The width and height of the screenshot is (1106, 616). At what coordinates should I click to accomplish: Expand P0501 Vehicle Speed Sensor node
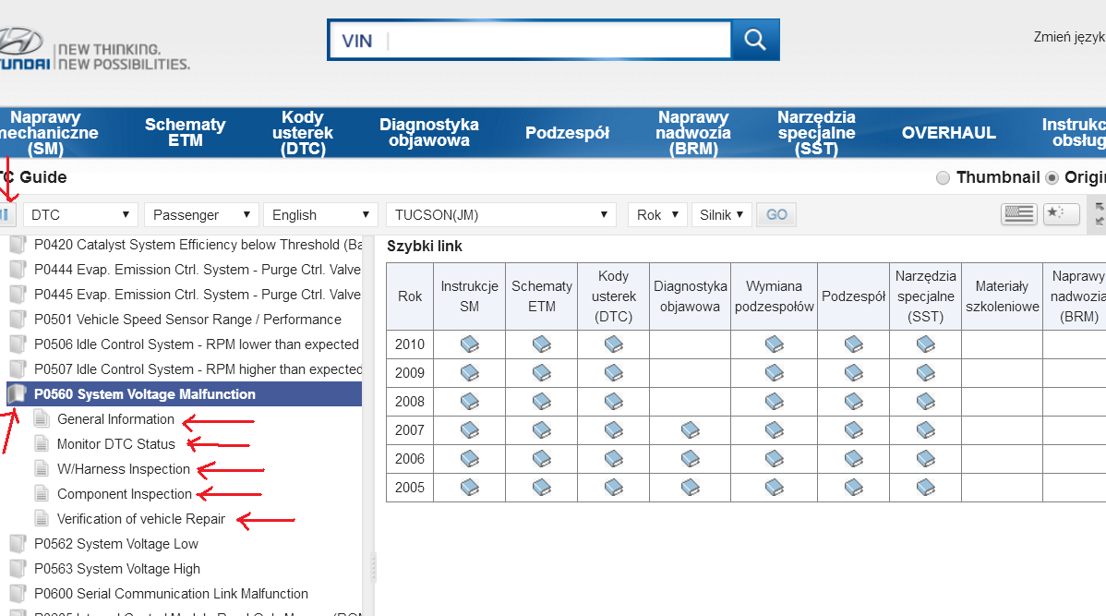(x=18, y=320)
